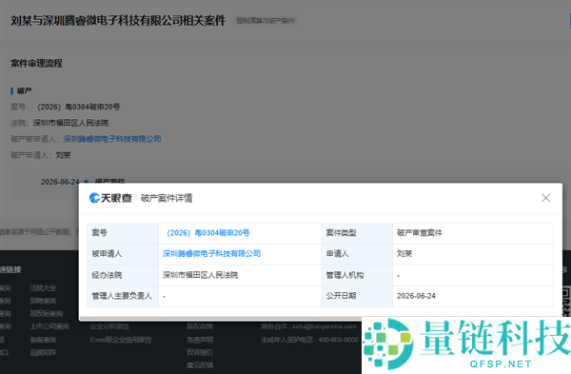Open case number link in dialog table
This screenshot has height=374, width=571.
207,233
